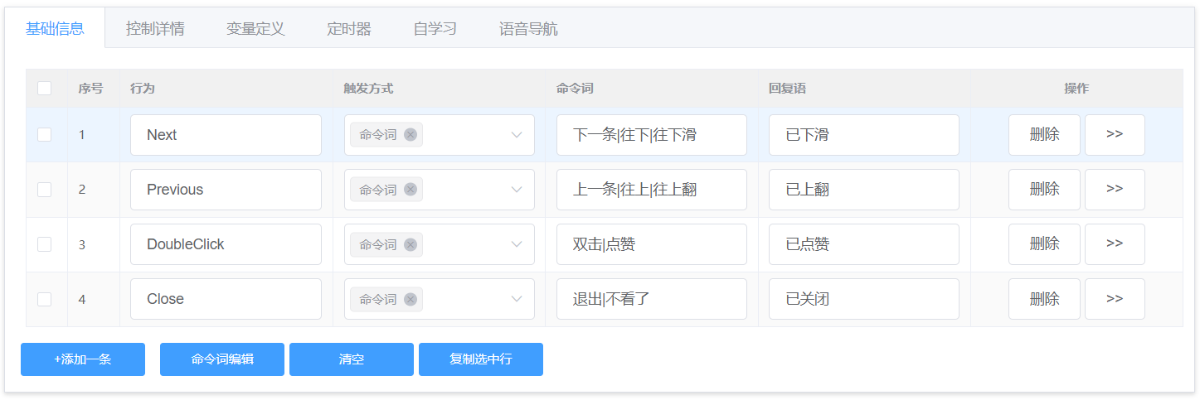Expand details with >> for Previous row
This screenshot has width=1200, height=400.
[x=1115, y=190]
